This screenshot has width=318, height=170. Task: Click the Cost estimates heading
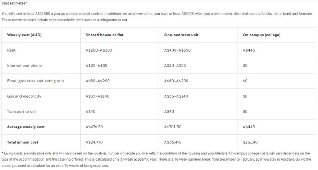(x=14, y=3)
